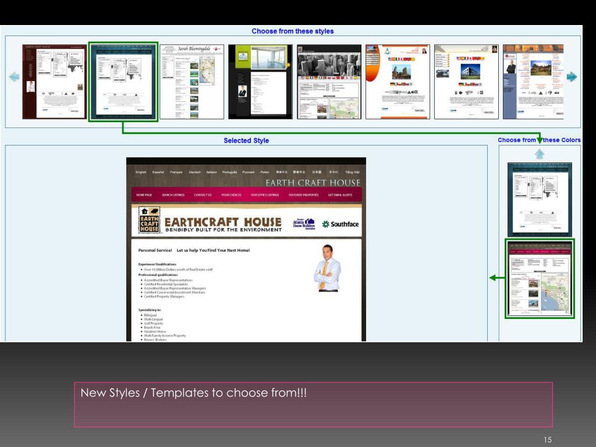Choose the blue sidebar style with estate photo
The height and width of the screenshot is (447, 596).
pos(533,81)
